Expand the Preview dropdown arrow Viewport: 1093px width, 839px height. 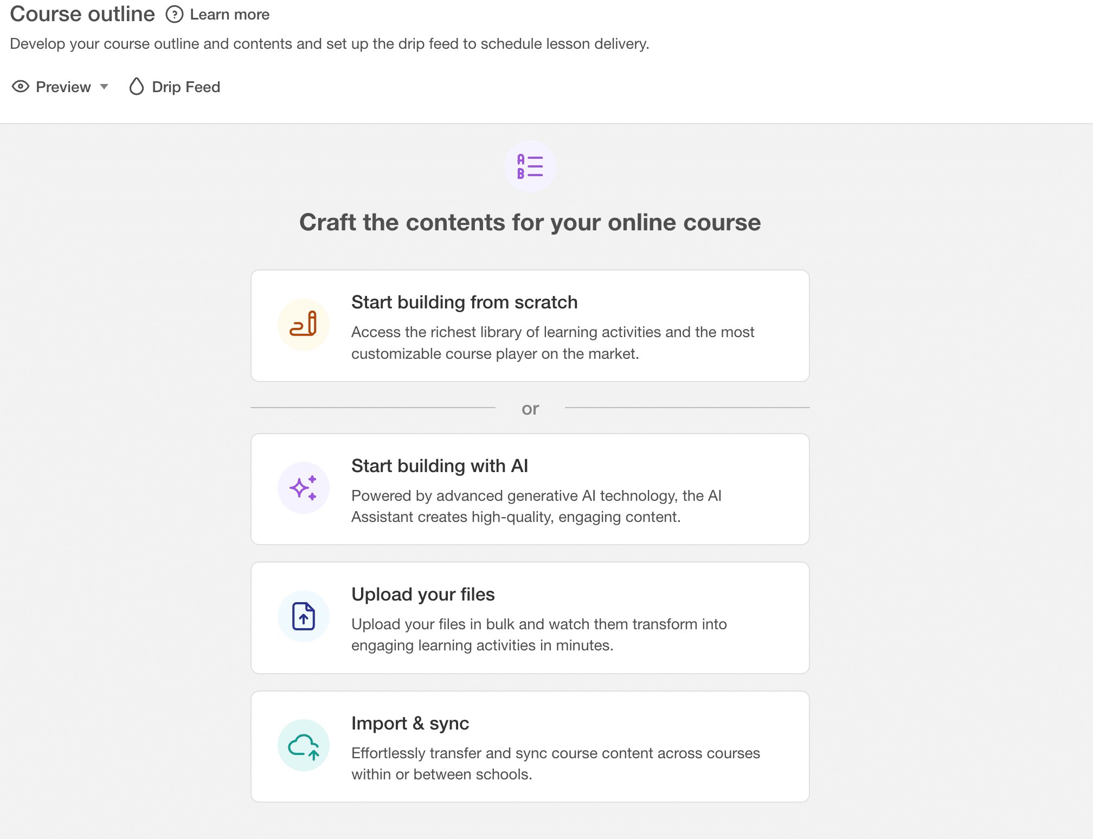click(x=104, y=87)
